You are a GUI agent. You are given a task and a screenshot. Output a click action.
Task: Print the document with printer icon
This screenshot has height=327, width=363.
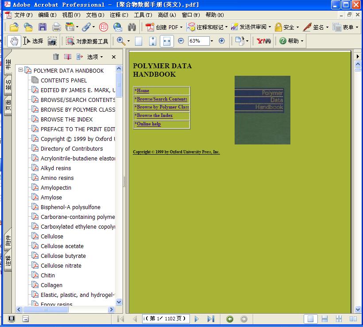click(57, 27)
